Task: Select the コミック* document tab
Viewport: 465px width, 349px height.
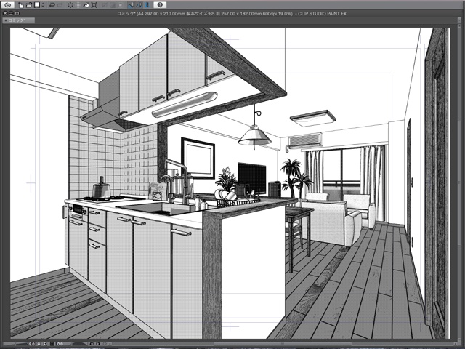Action: [x=18, y=20]
